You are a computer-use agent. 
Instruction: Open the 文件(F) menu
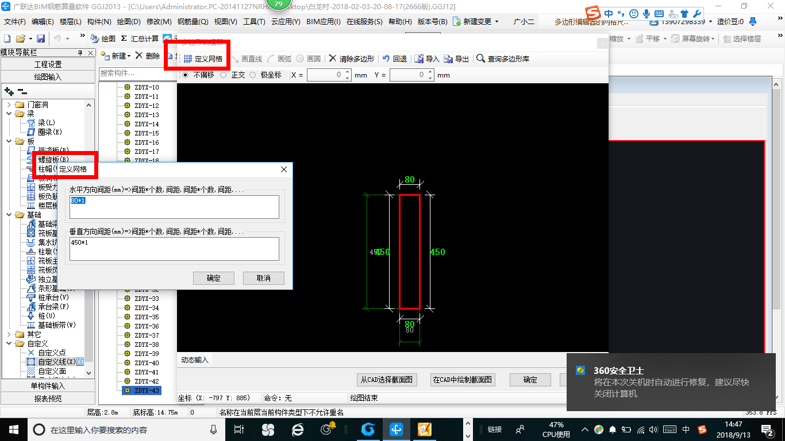tap(15, 22)
